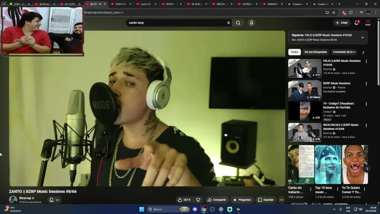
Task: Open the NICKI NICOLE BZRP session thumbnail
Action: click(x=305, y=133)
